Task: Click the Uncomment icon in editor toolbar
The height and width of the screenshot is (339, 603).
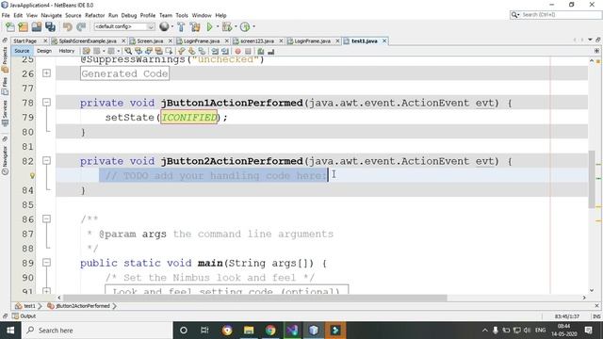Action: tap(271, 51)
